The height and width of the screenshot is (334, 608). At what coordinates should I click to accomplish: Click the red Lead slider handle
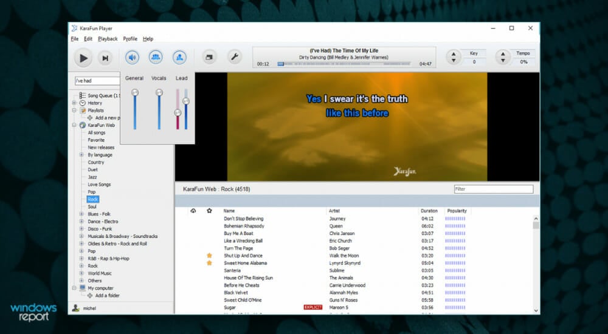178,113
